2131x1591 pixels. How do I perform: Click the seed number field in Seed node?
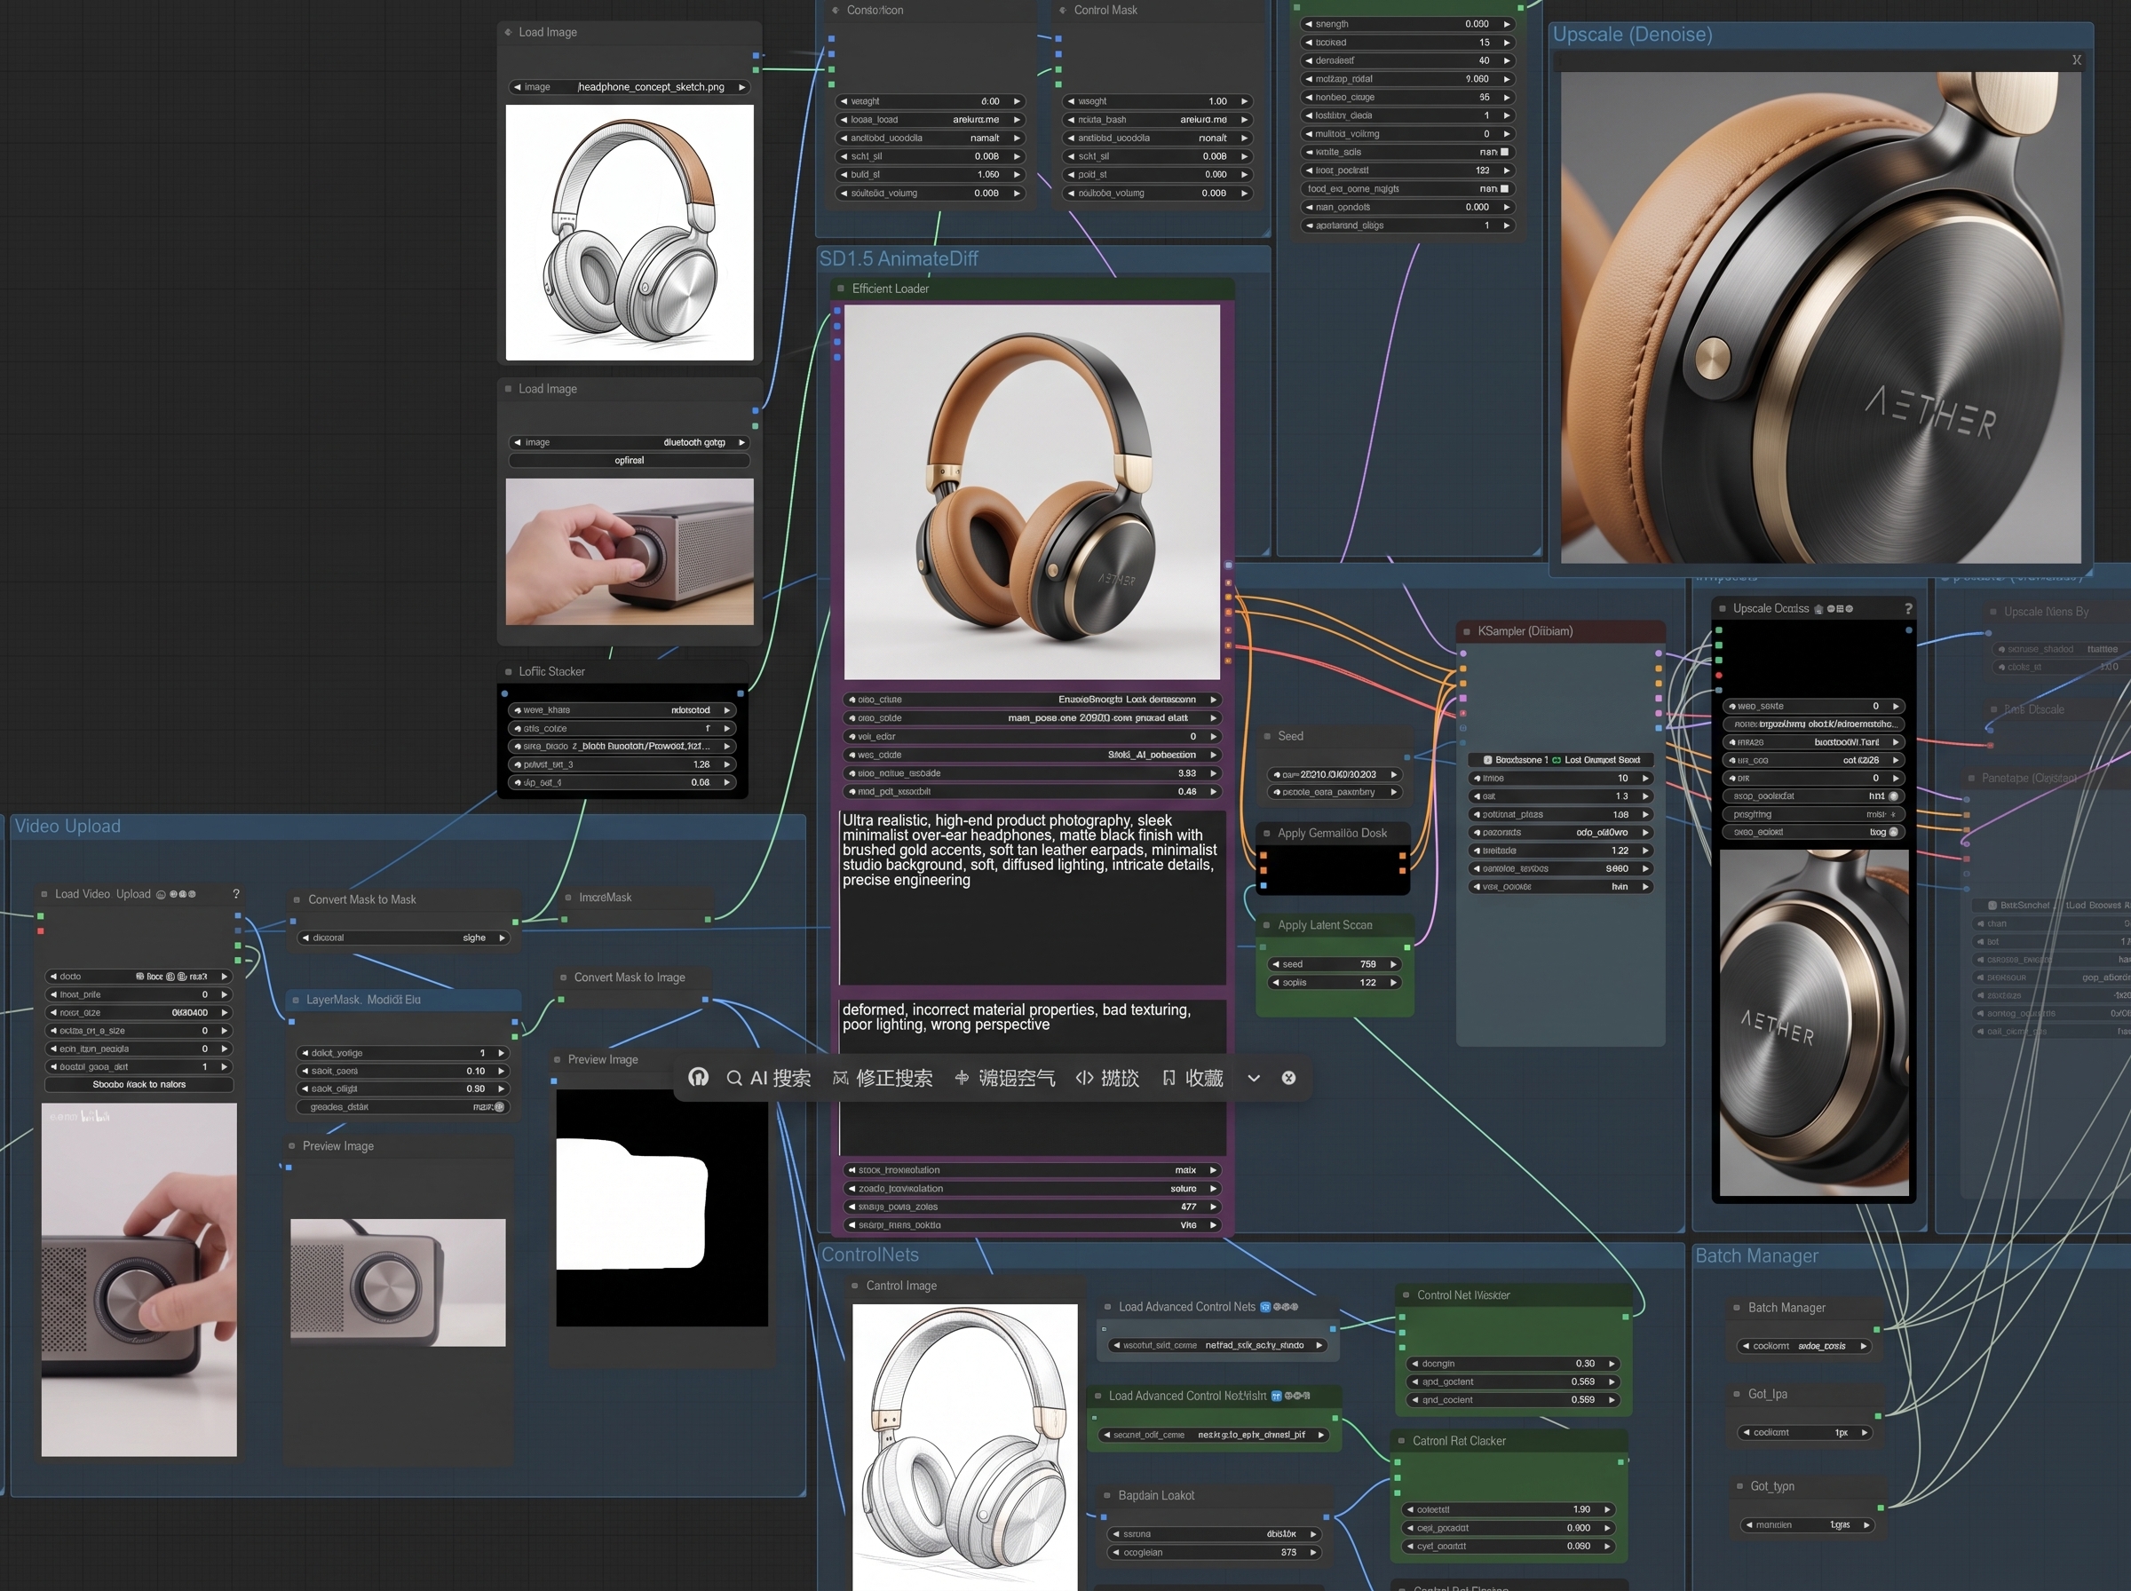[x=1334, y=774]
